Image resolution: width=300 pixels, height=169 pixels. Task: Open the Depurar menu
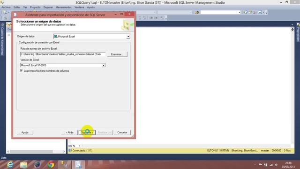(48, 7)
